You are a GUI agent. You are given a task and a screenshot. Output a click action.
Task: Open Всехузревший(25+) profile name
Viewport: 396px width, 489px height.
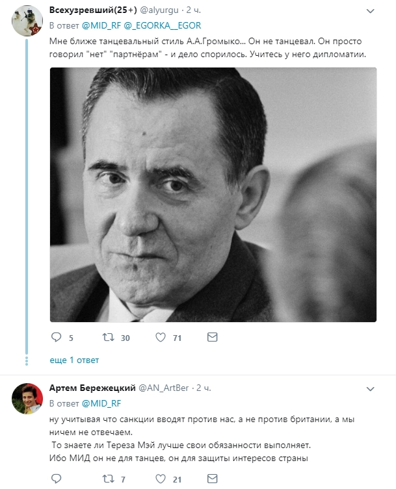point(89,10)
